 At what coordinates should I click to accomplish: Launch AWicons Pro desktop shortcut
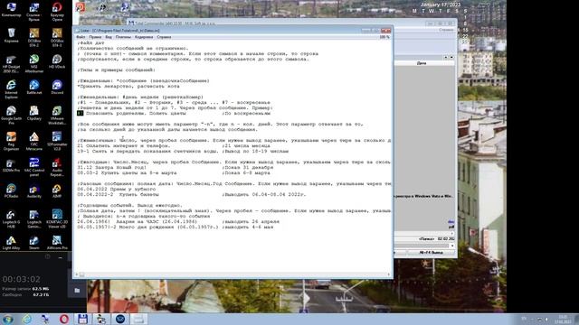[x=57, y=243]
